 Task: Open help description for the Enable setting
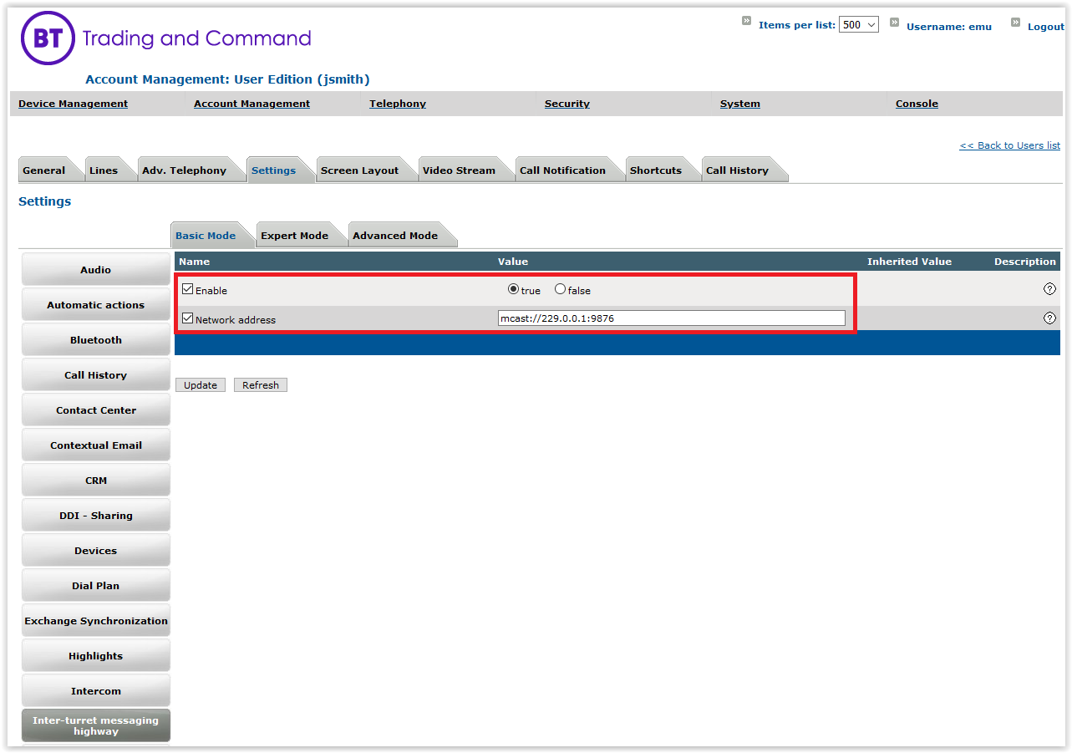click(1049, 289)
